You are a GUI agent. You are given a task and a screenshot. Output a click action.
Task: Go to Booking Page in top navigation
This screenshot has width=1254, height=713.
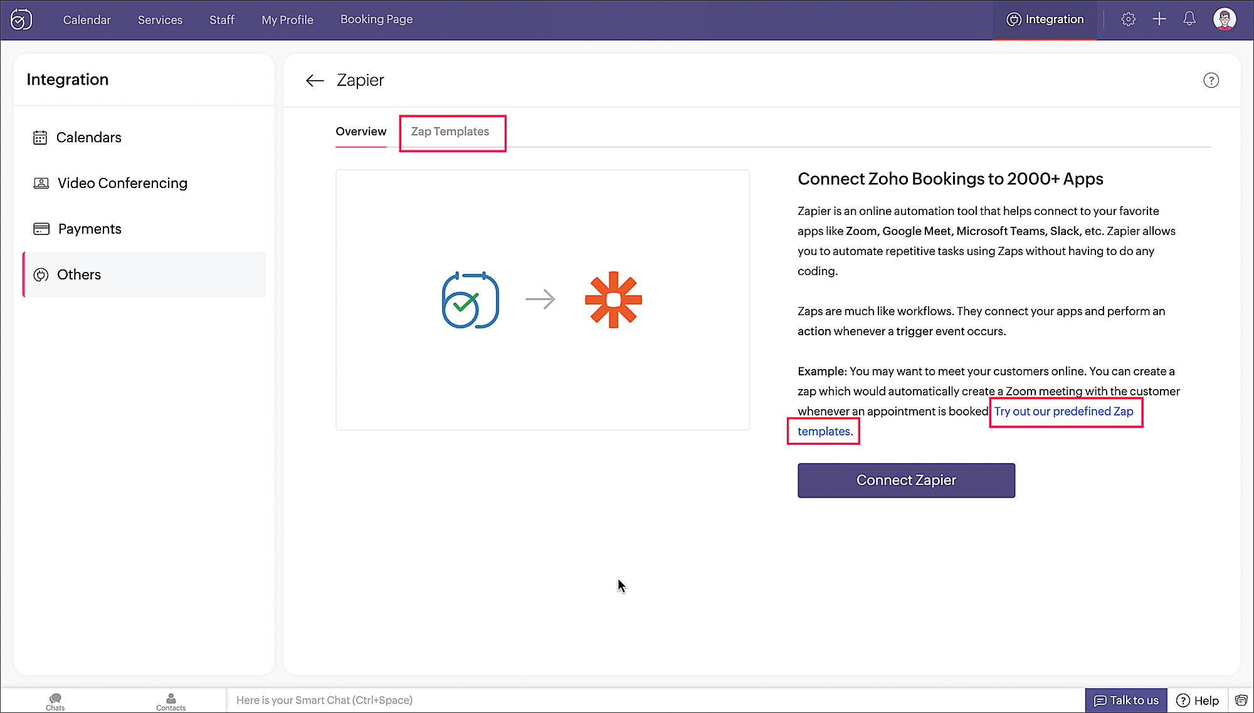(376, 19)
